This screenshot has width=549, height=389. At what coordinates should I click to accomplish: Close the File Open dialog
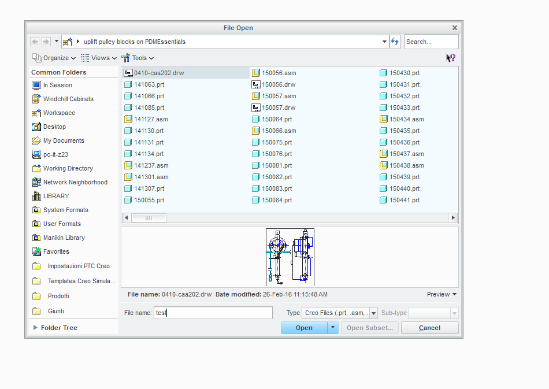point(454,28)
